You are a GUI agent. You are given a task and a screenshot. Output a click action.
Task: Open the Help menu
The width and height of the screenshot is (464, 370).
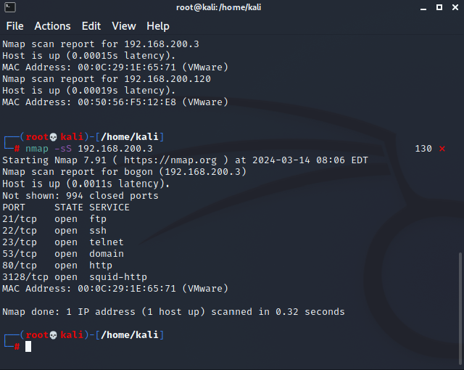(158, 26)
